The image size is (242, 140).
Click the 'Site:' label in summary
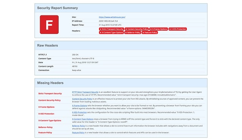pos(74,17)
